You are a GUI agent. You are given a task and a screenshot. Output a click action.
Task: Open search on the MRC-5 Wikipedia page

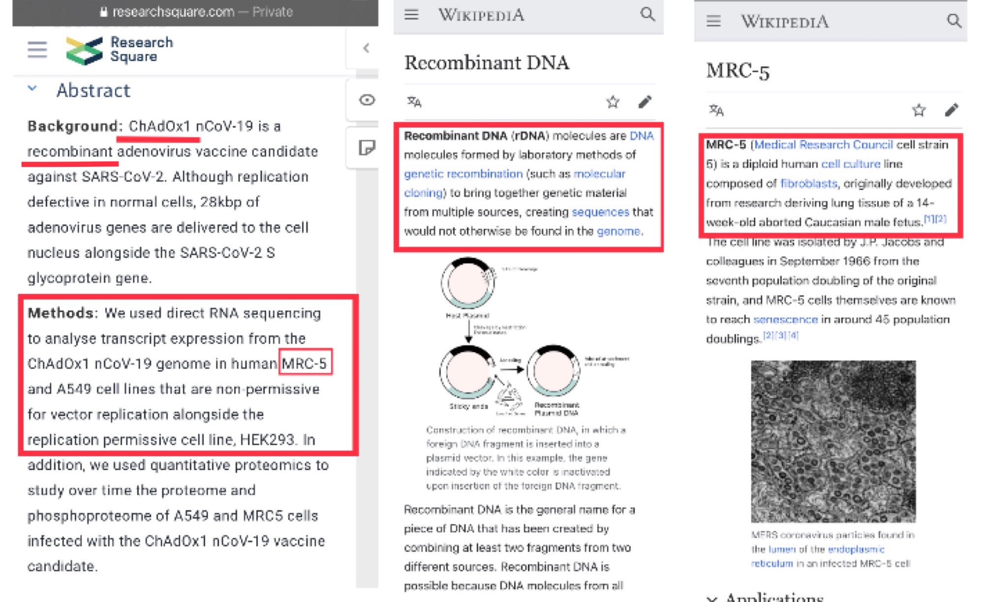click(x=953, y=21)
